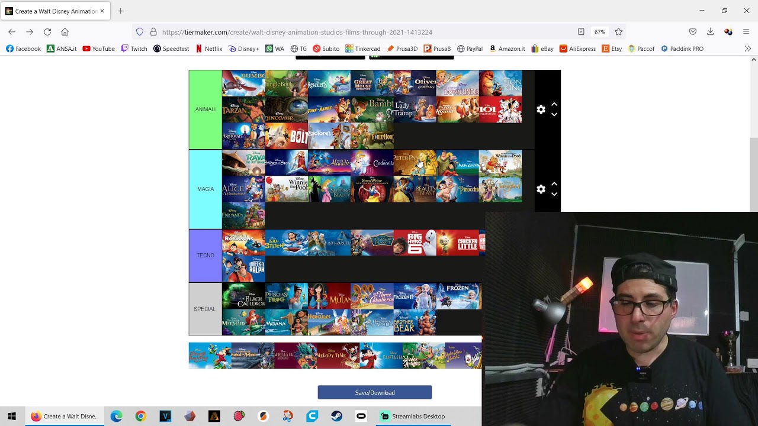Move MAGIA tier up with arrow
The width and height of the screenshot is (758, 426).
pos(554,184)
